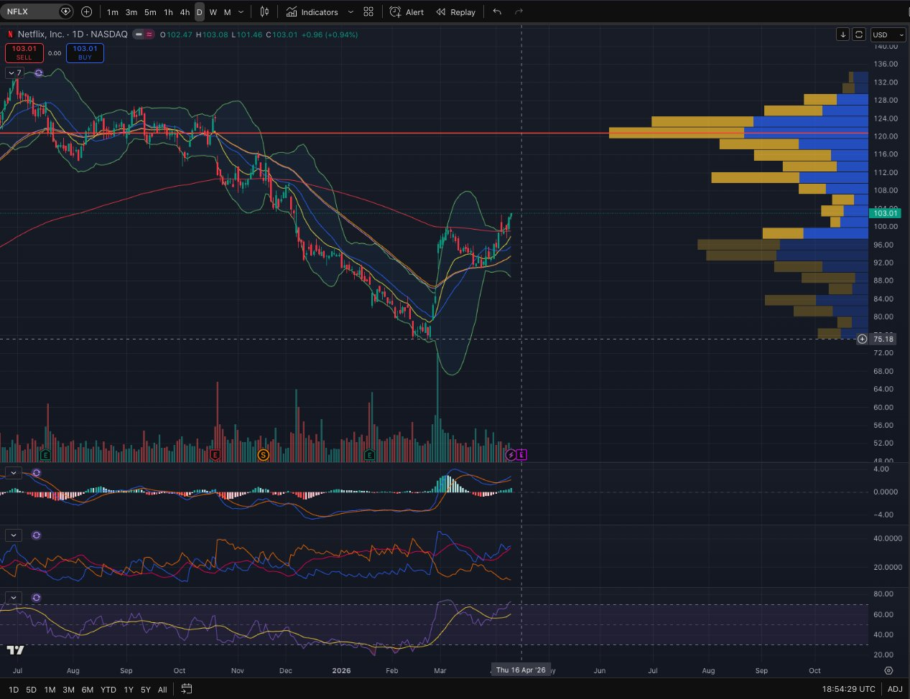
Task: Click the undo arrow in toolbar
Action: pos(497,11)
